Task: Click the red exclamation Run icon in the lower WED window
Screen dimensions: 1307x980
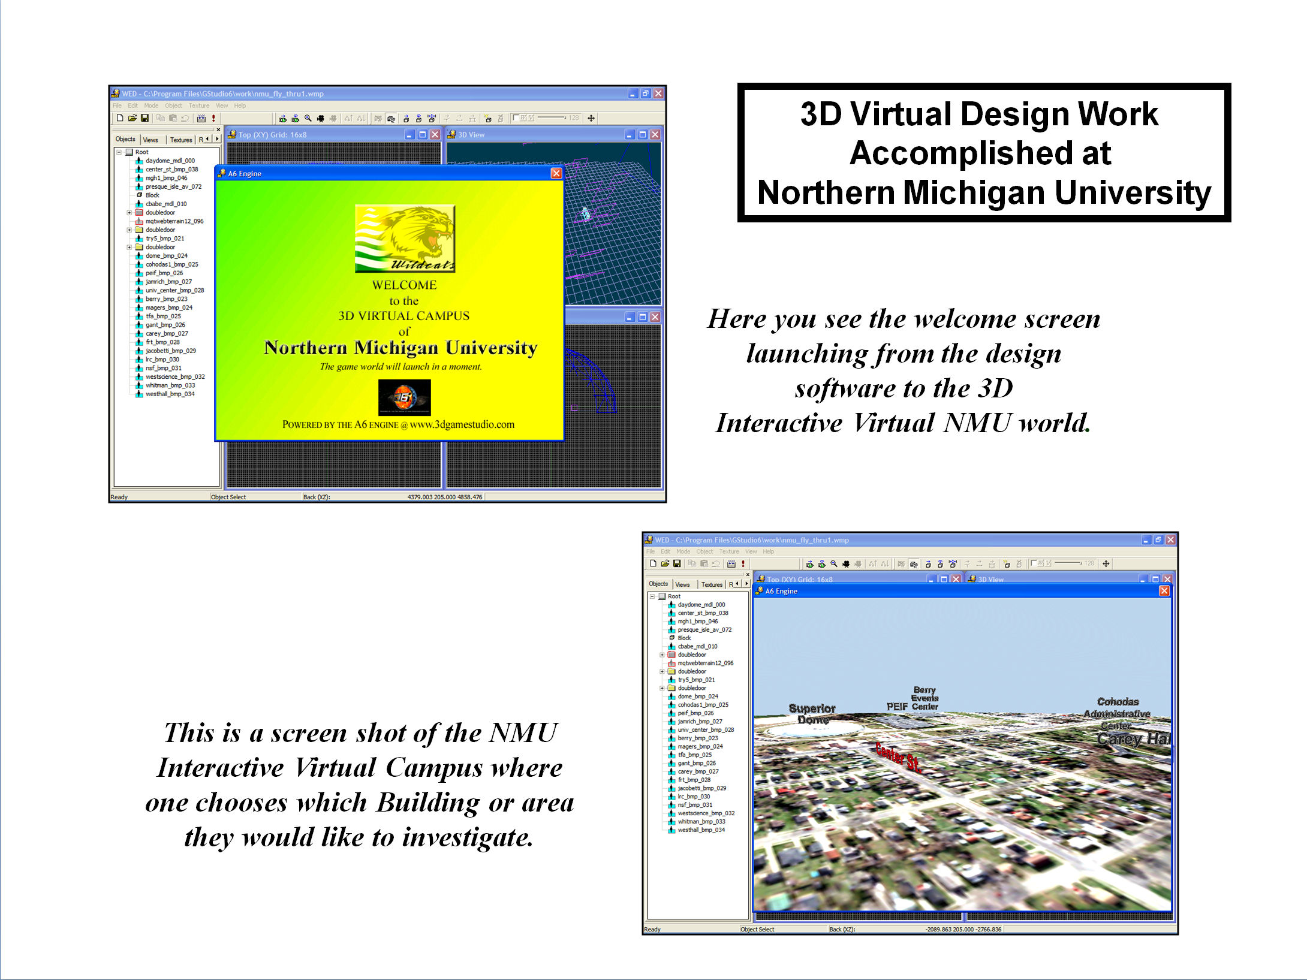Action: click(743, 563)
